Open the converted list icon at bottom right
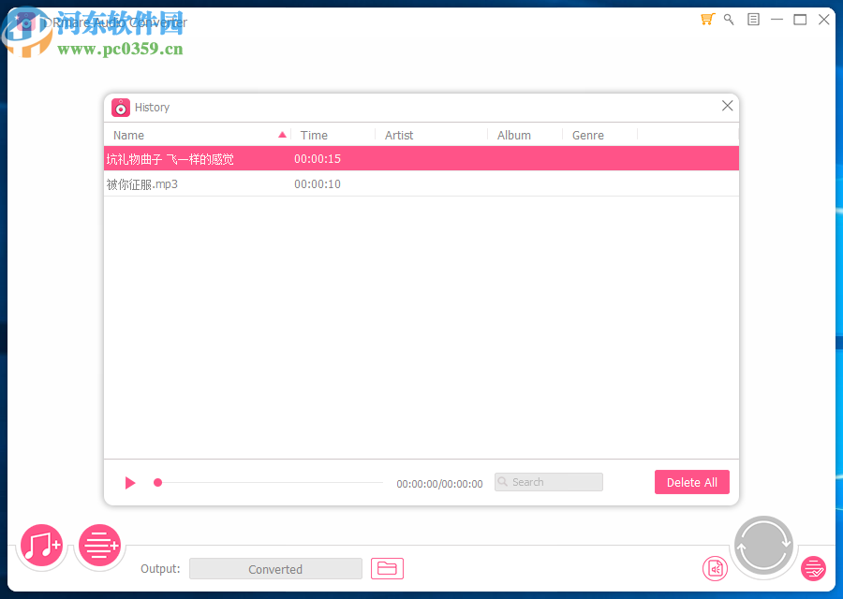 813,568
